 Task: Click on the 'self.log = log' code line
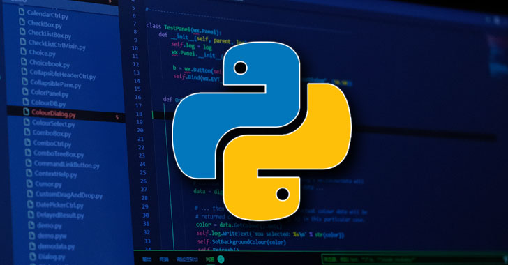click(x=191, y=46)
